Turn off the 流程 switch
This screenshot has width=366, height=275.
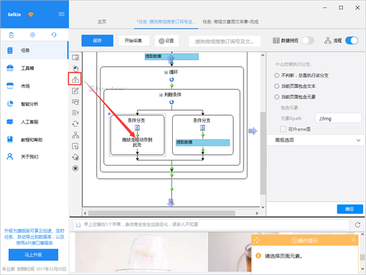351,40
